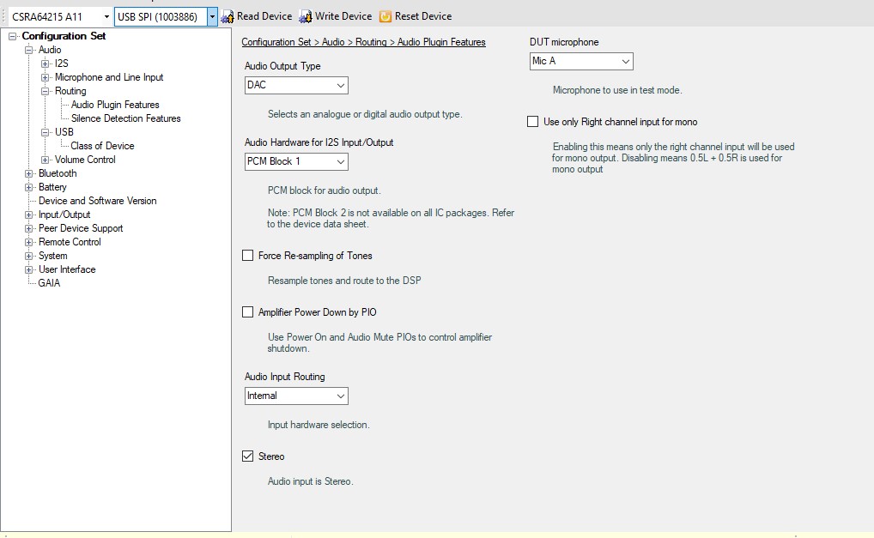Select Class of Device tree item

coord(102,146)
